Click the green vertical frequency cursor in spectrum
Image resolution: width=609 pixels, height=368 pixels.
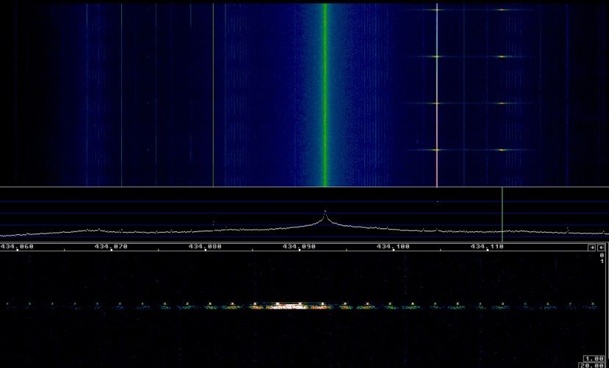coord(502,214)
